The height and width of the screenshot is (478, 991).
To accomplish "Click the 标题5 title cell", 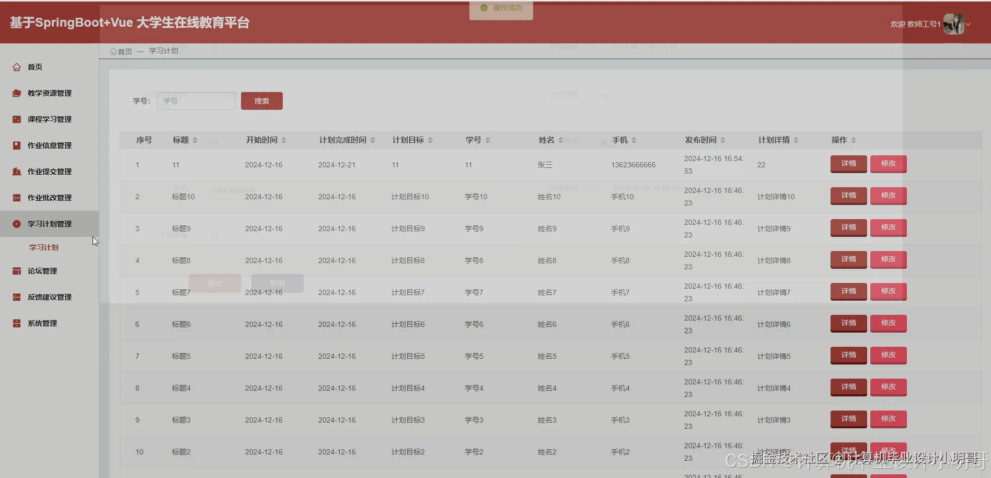I will click(x=181, y=356).
